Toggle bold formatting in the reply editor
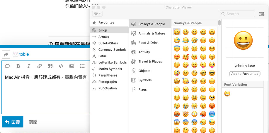The image size is (269, 133). pyautogui.click(x=18, y=66)
